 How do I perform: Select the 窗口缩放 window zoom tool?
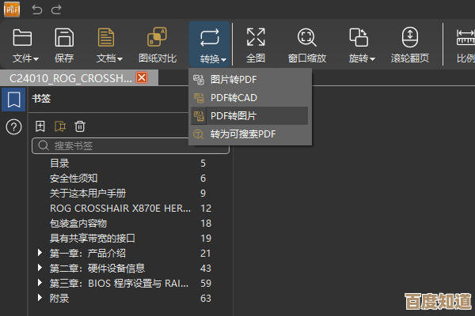(307, 46)
